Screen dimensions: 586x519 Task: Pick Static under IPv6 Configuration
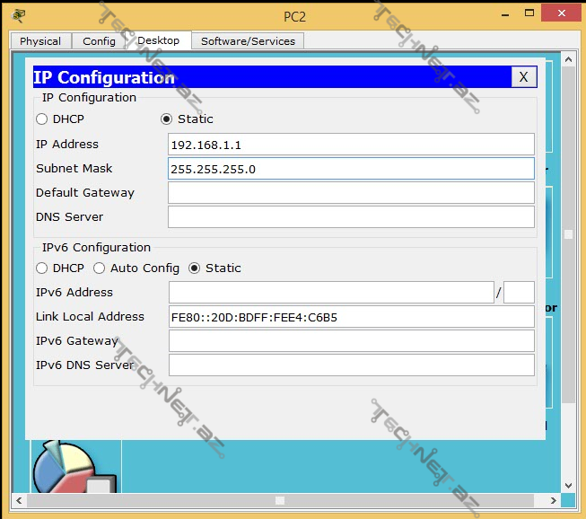[195, 268]
